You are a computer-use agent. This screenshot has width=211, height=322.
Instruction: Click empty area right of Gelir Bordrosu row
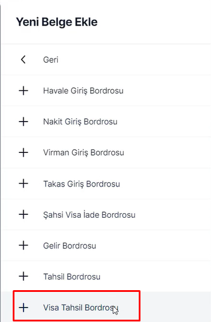[x=154, y=246]
